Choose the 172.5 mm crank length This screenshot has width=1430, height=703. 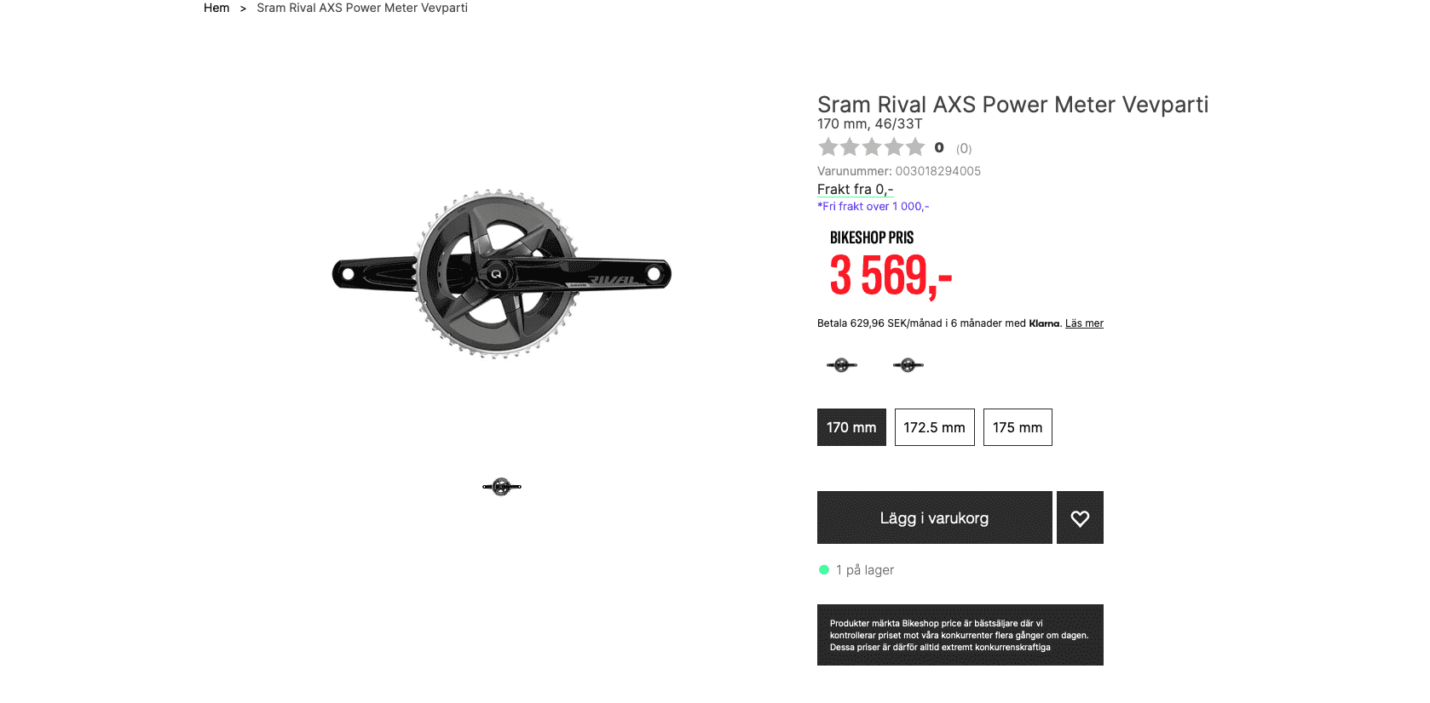click(934, 427)
